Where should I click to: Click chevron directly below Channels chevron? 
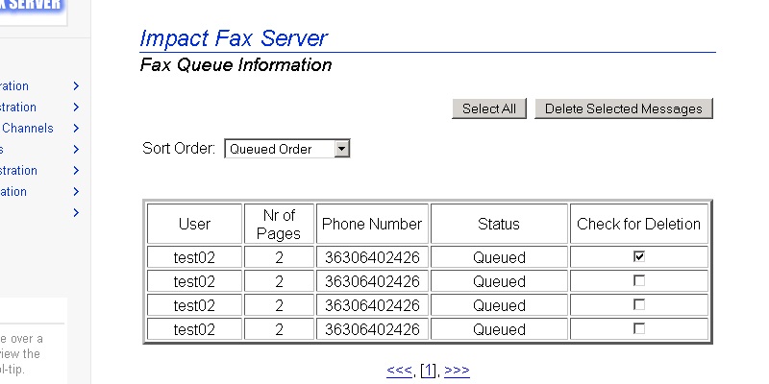coord(76,150)
